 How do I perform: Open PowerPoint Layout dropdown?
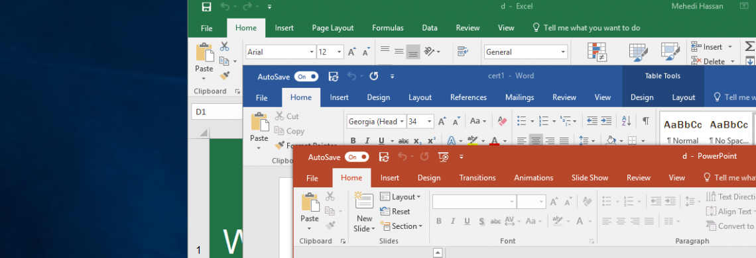400,196
